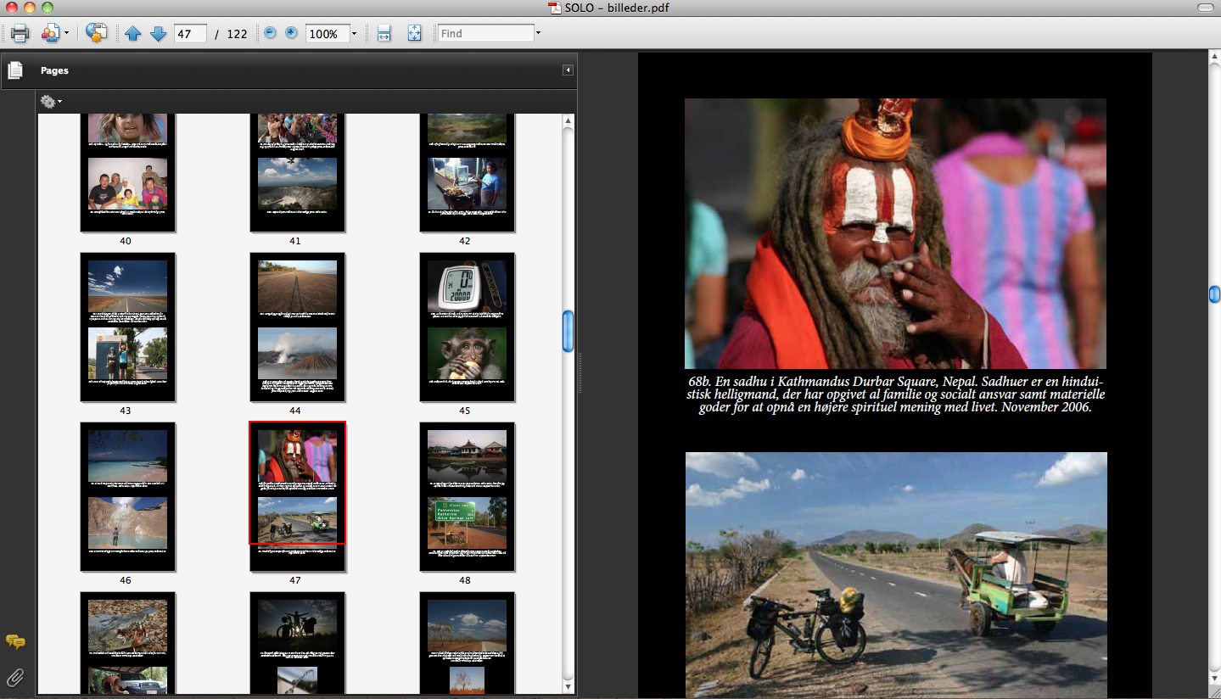Open the Pages panel gear options menu
Image resolution: width=1221 pixels, height=699 pixels.
click(51, 102)
